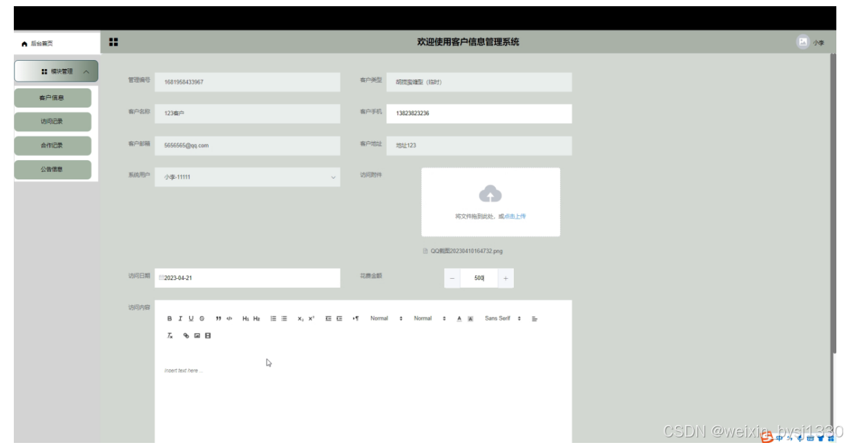Collapse the 模块管理 menu
This screenshot has width=846, height=445.
click(56, 71)
